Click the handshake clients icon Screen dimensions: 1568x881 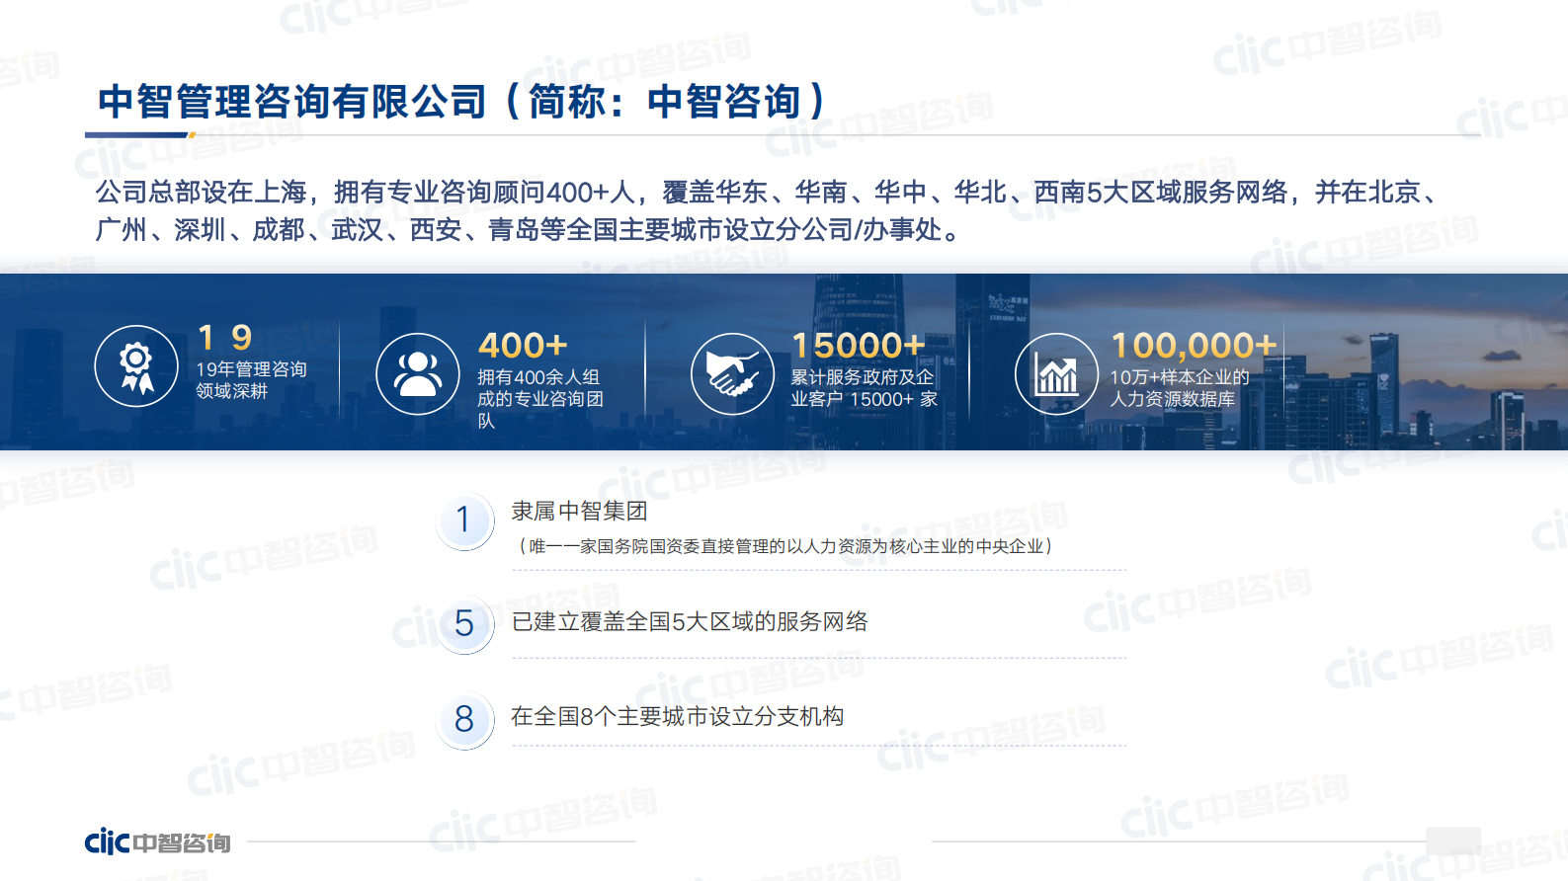pos(732,374)
